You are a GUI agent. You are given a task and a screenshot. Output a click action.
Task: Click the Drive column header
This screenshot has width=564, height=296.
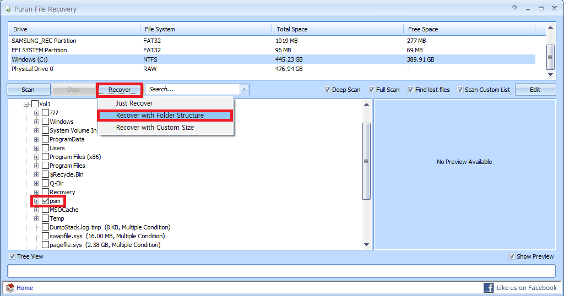(74, 29)
